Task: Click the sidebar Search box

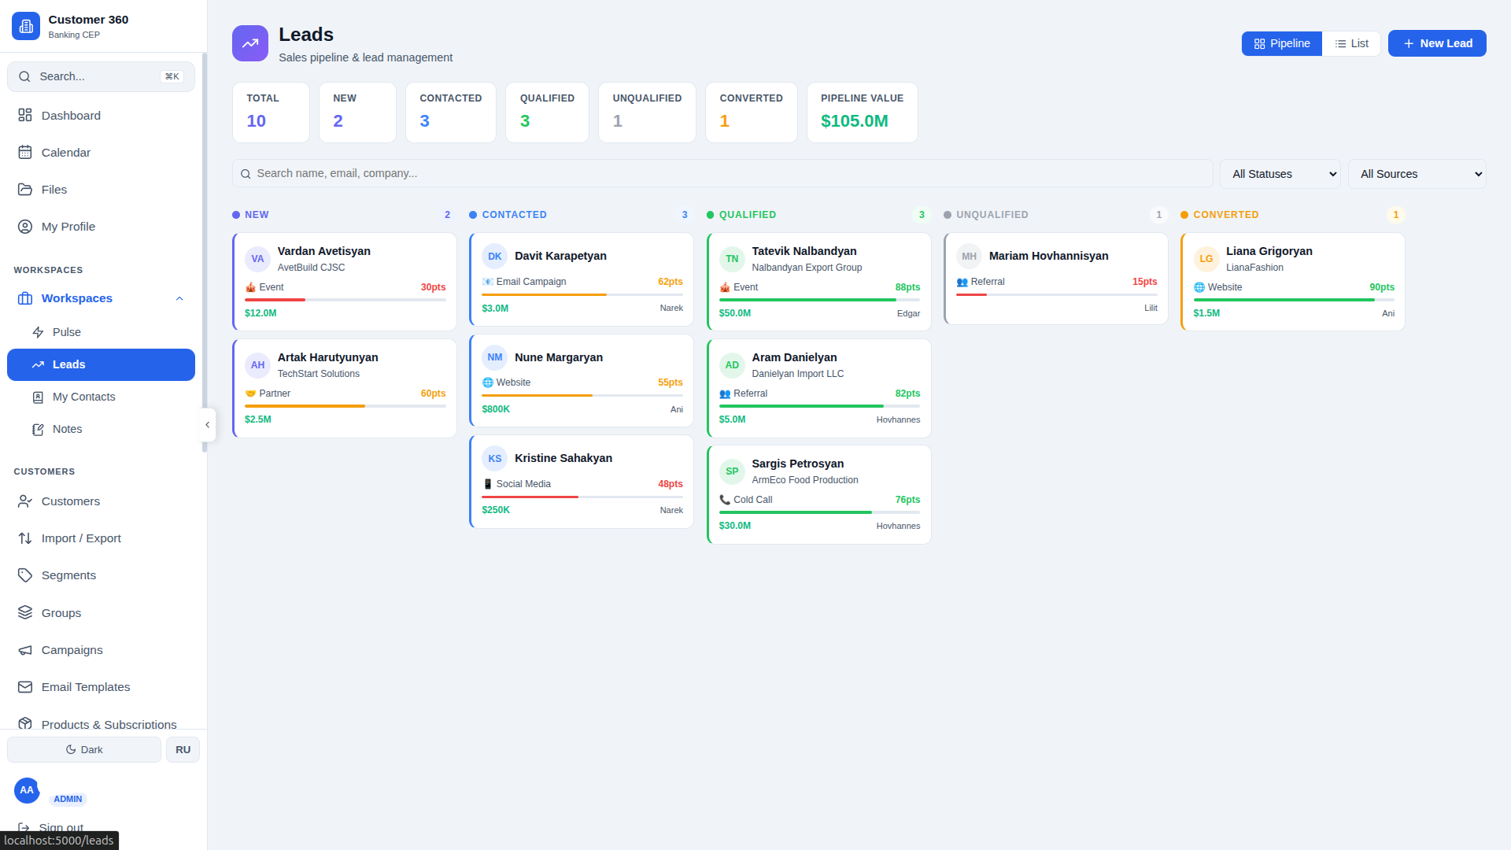Action: coord(101,76)
